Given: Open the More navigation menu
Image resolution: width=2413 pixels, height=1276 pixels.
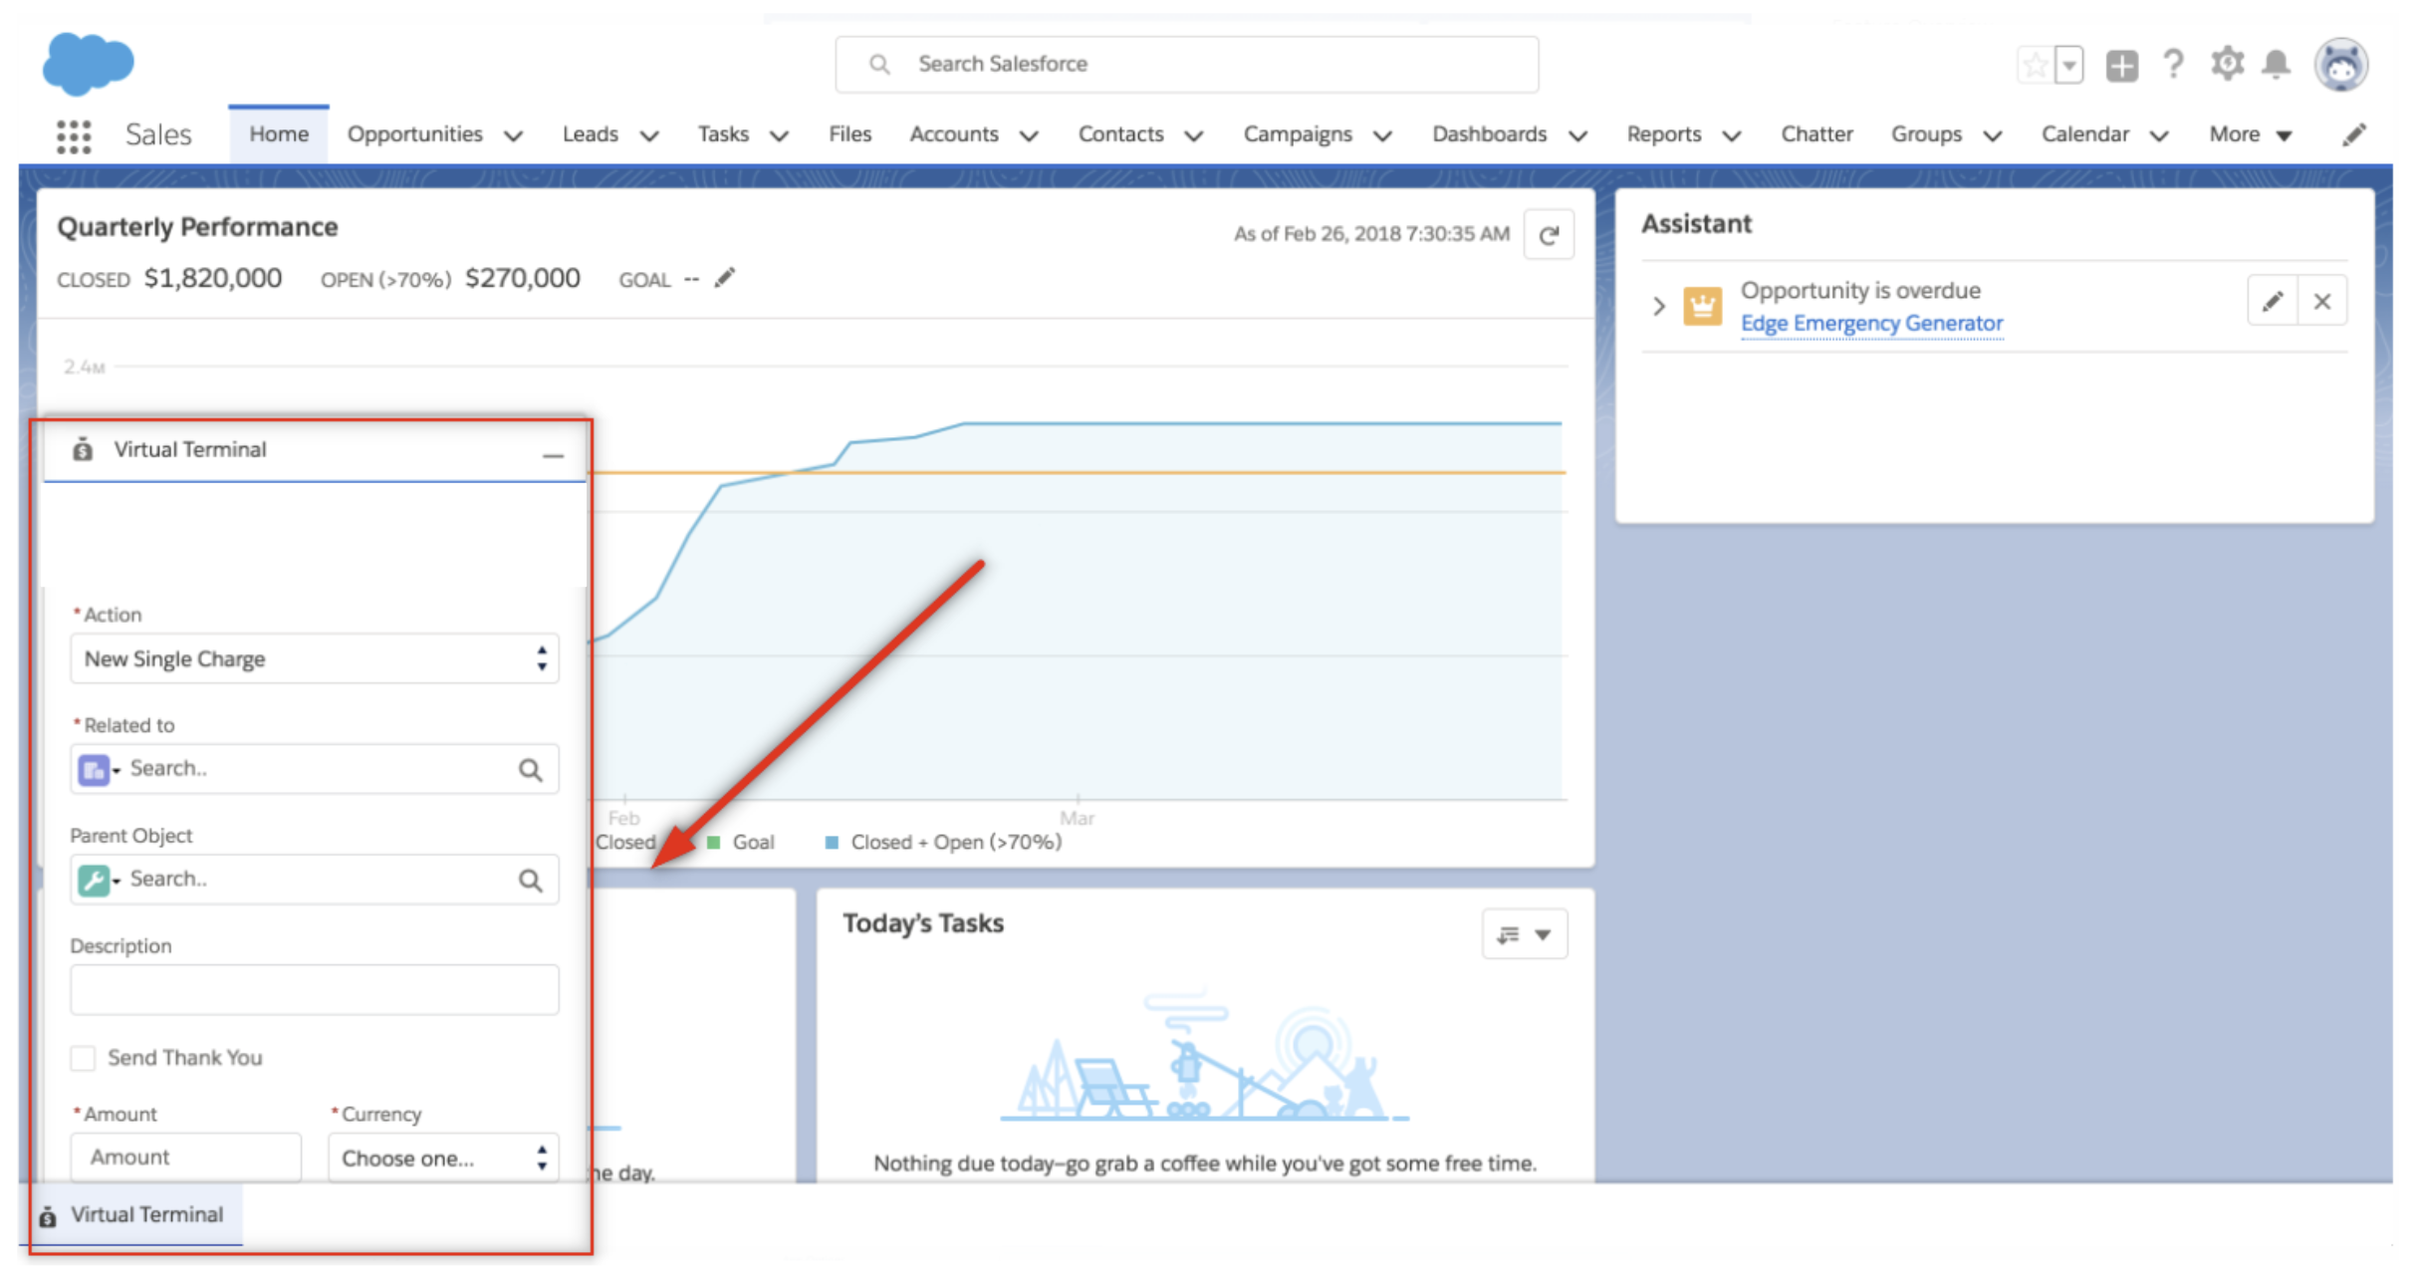Looking at the screenshot, I should [x=2250, y=134].
